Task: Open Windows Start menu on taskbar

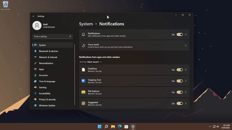Action: coord(100,127)
